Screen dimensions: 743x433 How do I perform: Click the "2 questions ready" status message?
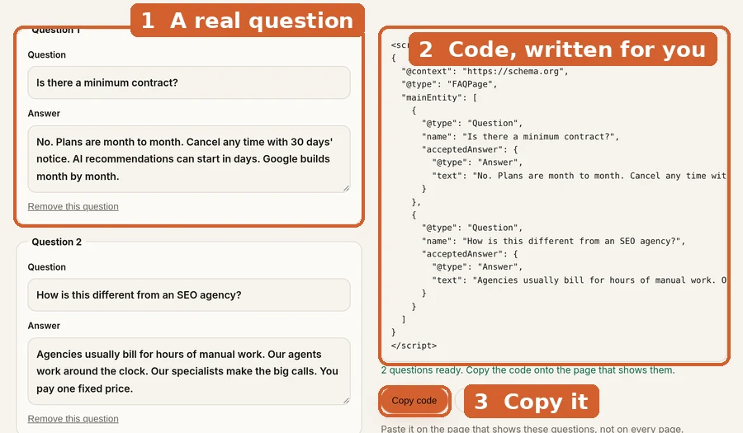[x=528, y=370]
